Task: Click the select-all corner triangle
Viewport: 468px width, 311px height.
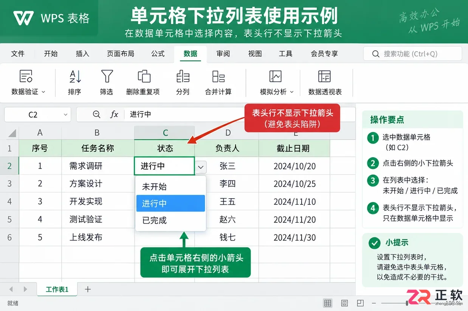Action: click(12, 133)
